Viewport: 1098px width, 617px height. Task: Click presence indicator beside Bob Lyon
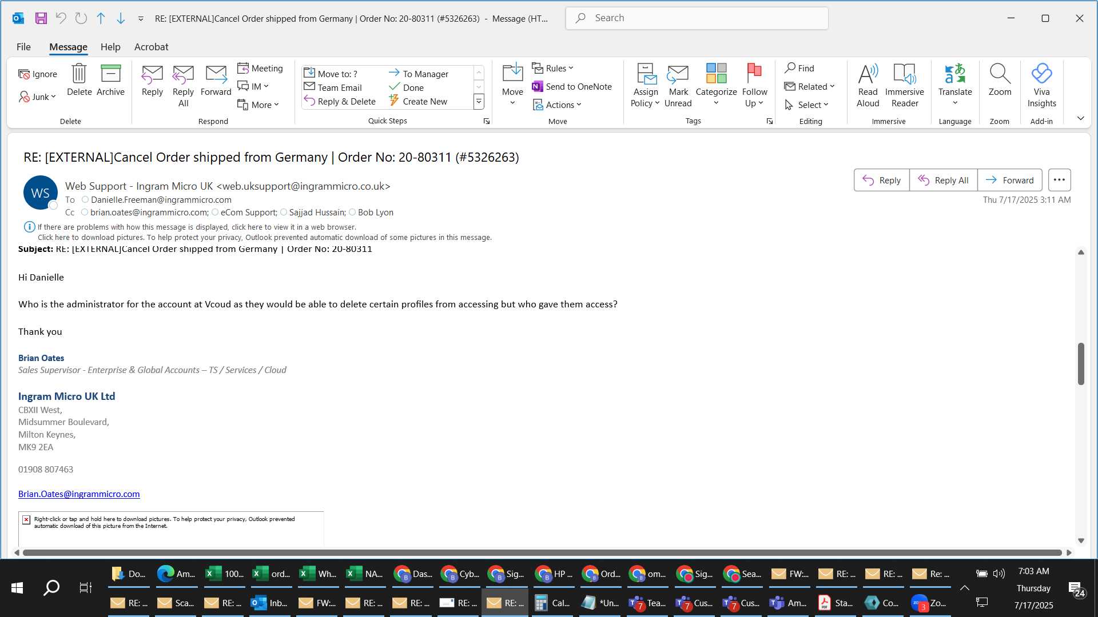pyautogui.click(x=352, y=212)
